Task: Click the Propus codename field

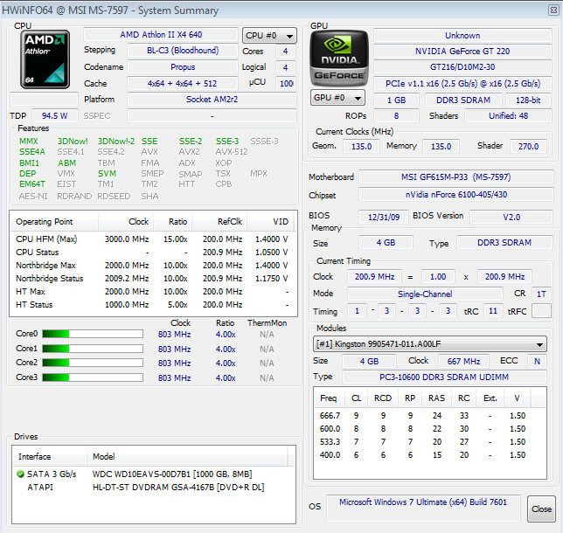Action: (x=183, y=67)
